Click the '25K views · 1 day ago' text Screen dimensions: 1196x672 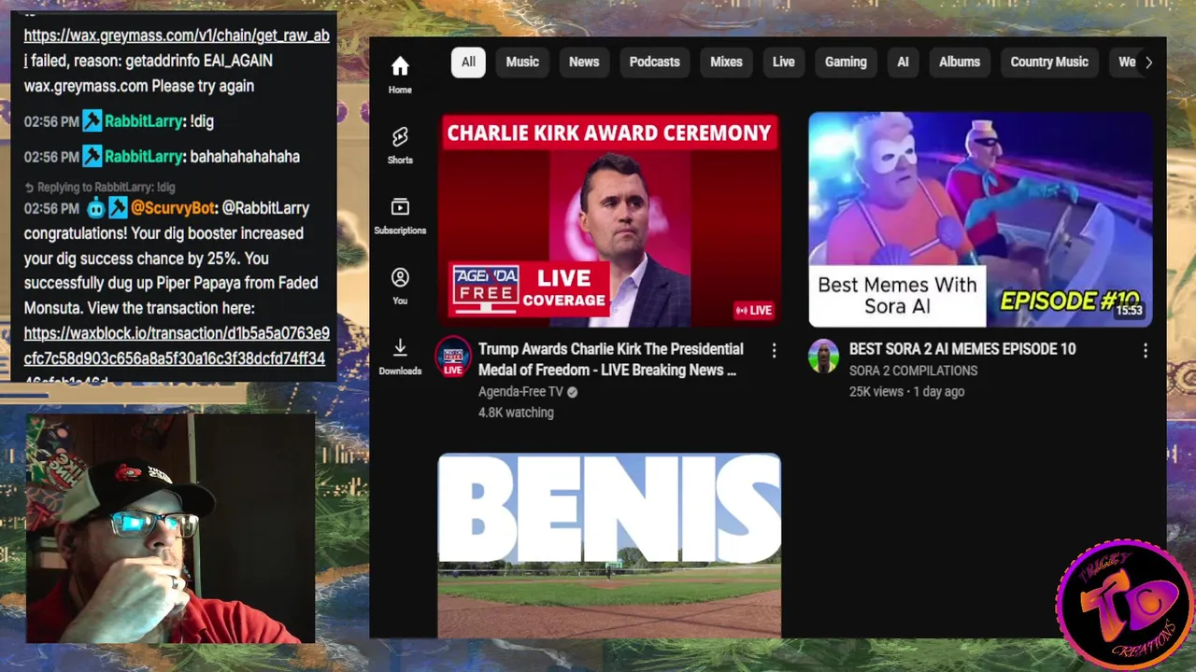tap(906, 392)
